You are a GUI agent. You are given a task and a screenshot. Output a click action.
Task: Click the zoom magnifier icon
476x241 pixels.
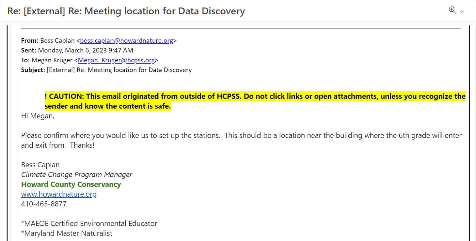[x=452, y=10]
